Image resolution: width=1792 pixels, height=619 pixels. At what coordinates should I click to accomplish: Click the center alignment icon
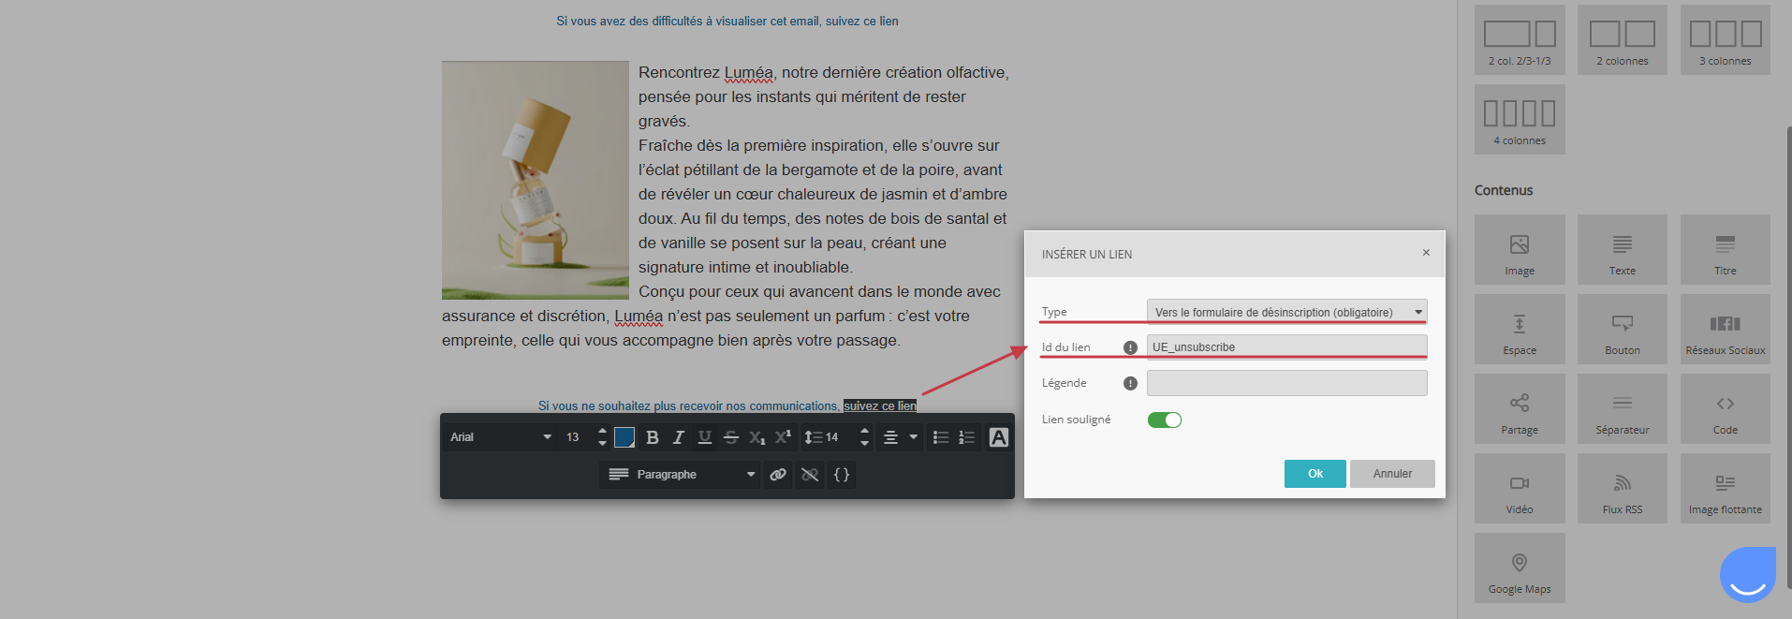pyautogui.click(x=890, y=437)
